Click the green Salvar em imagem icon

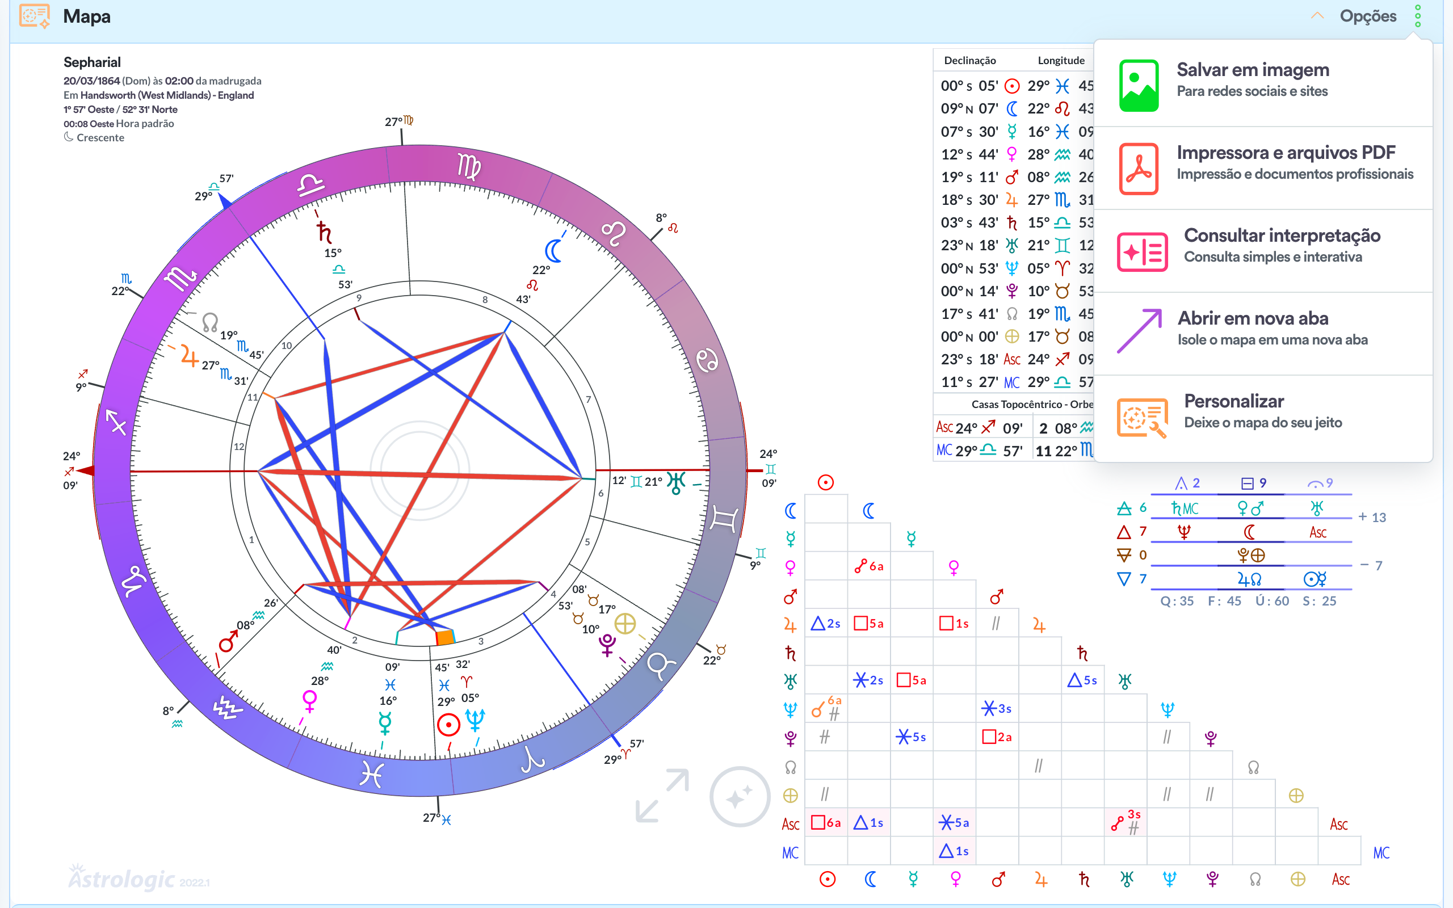[x=1139, y=85]
